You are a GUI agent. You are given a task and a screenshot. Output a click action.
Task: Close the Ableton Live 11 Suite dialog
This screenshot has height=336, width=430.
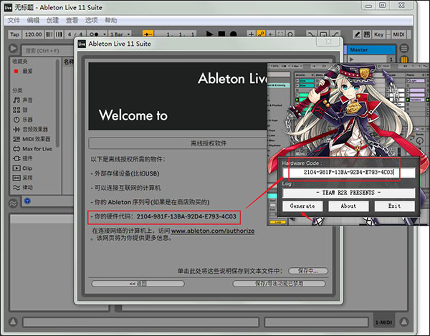coord(328,42)
